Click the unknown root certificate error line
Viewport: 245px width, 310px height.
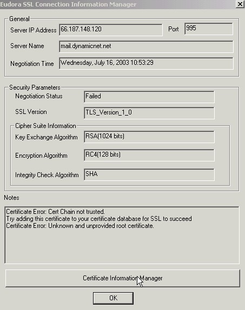click(x=80, y=226)
